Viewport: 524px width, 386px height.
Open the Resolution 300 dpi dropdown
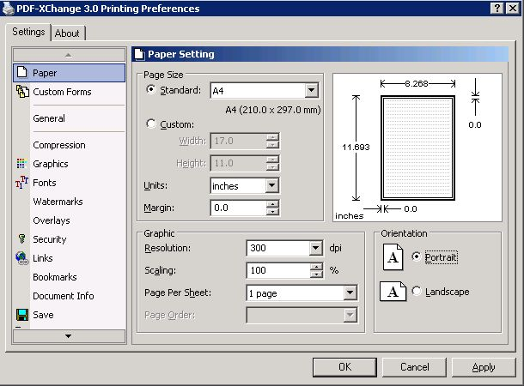click(x=315, y=248)
